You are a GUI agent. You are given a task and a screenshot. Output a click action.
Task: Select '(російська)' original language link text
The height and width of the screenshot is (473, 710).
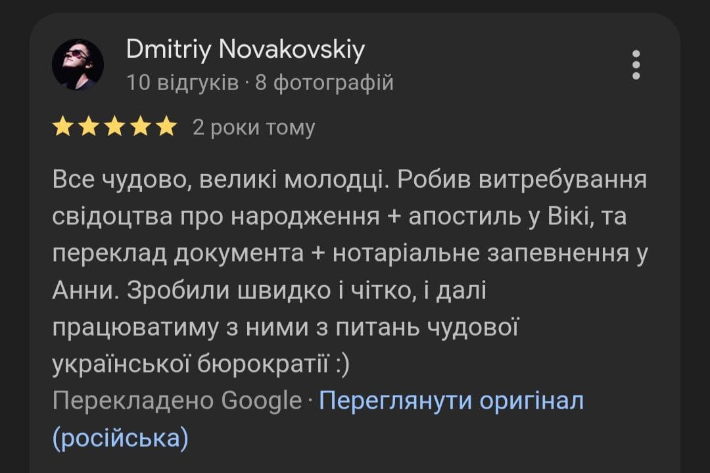(x=120, y=438)
